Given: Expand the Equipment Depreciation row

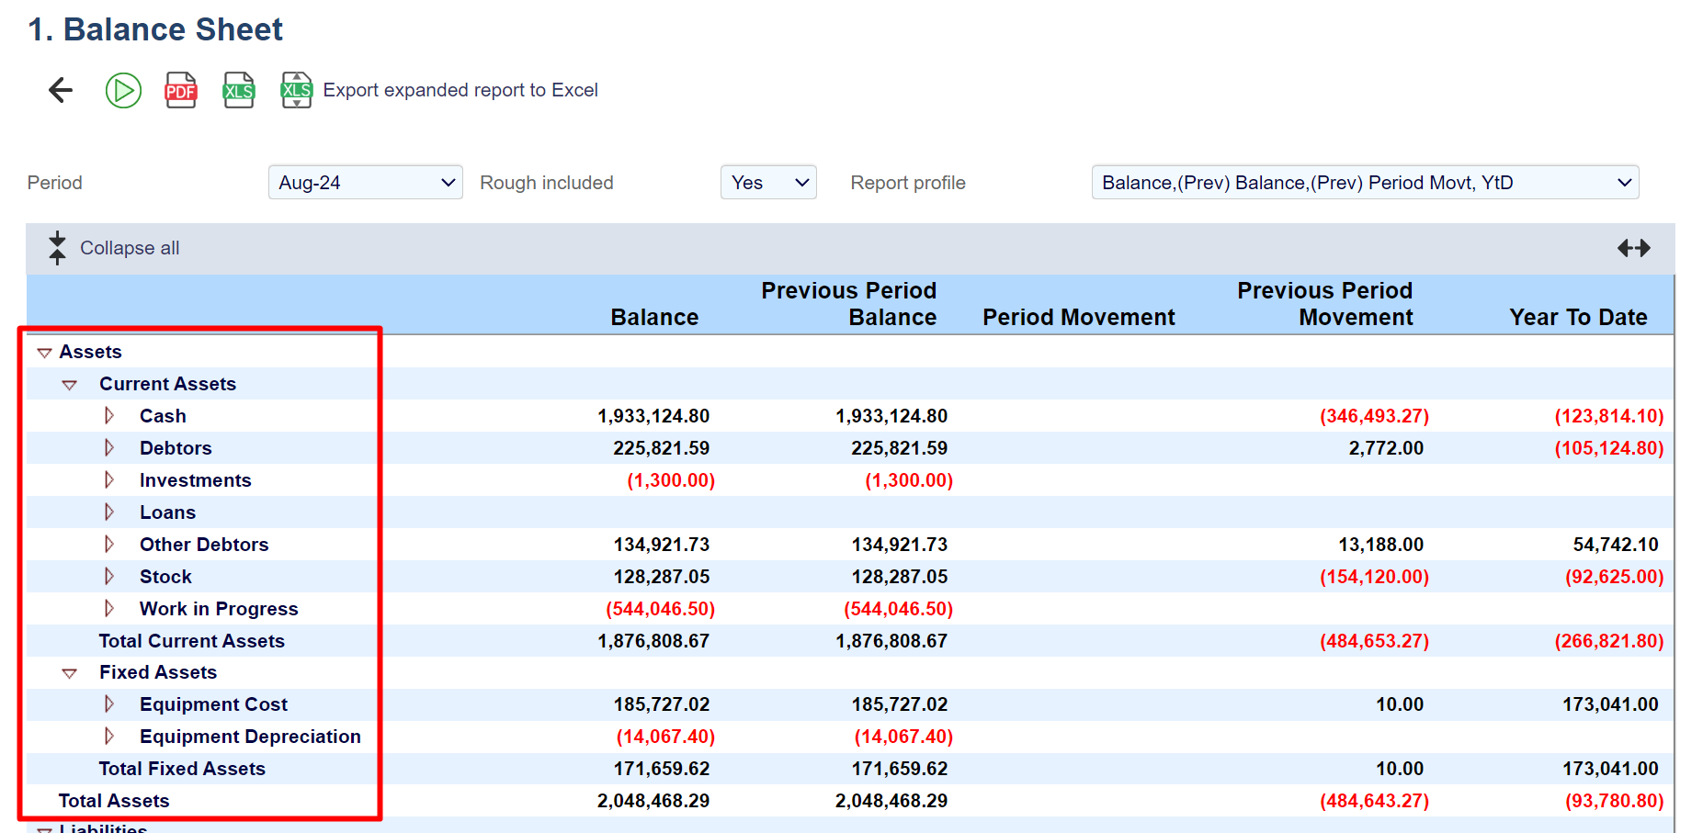Looking at the screenshot, I should tap(109, 737).
